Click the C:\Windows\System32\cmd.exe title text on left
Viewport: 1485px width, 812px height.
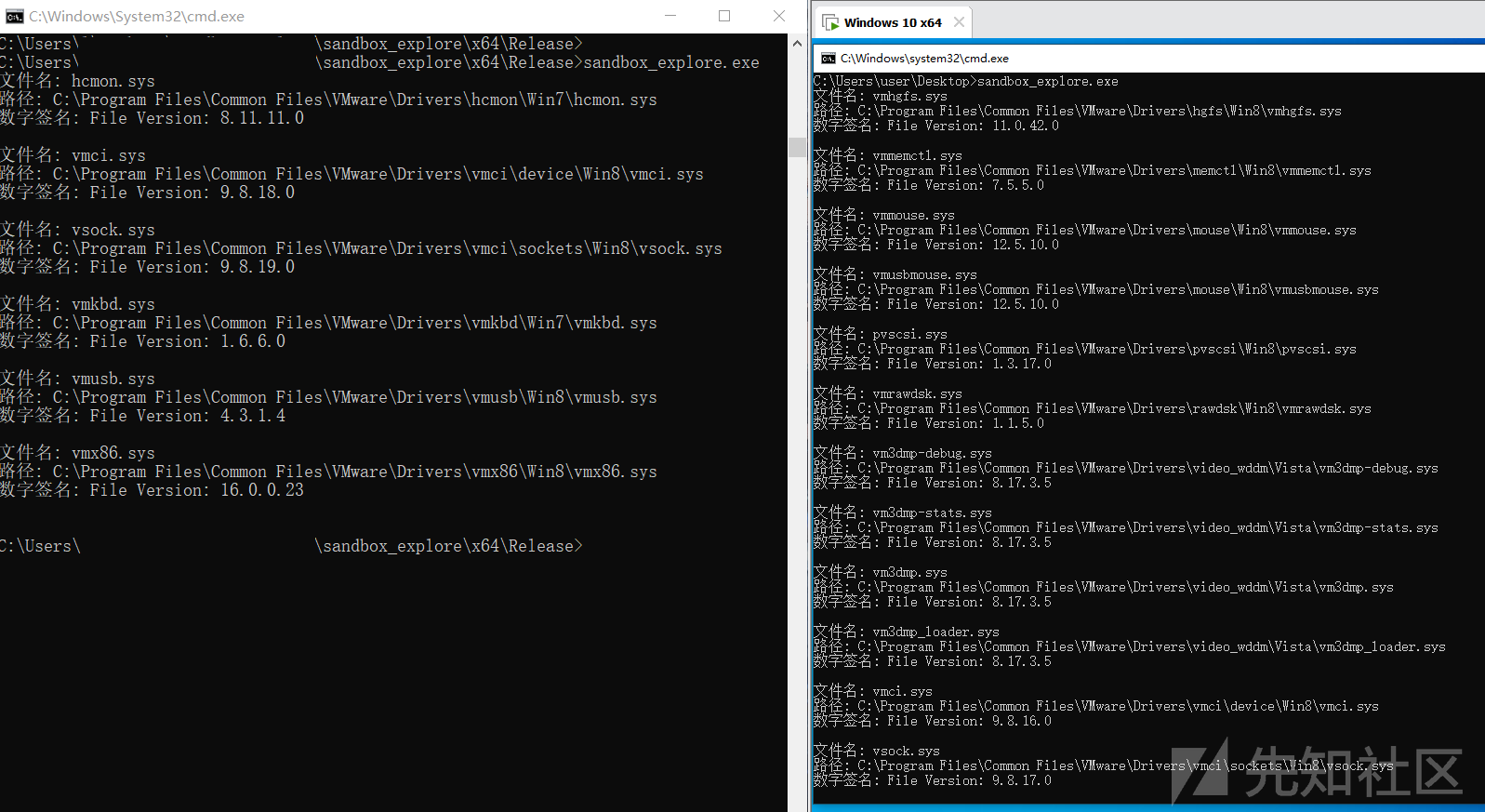pos(137,17)
